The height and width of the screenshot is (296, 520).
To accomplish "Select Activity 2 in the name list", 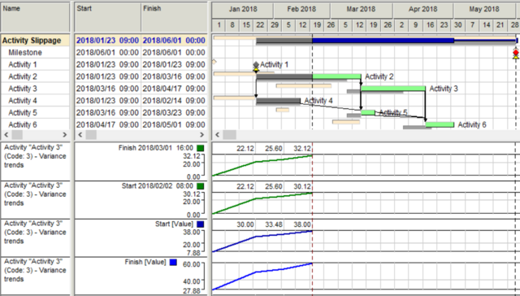I will coord(23,76).
